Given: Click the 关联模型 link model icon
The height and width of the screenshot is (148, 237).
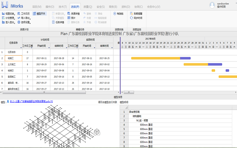Looking at the screenshot, I should pos(53,18).
